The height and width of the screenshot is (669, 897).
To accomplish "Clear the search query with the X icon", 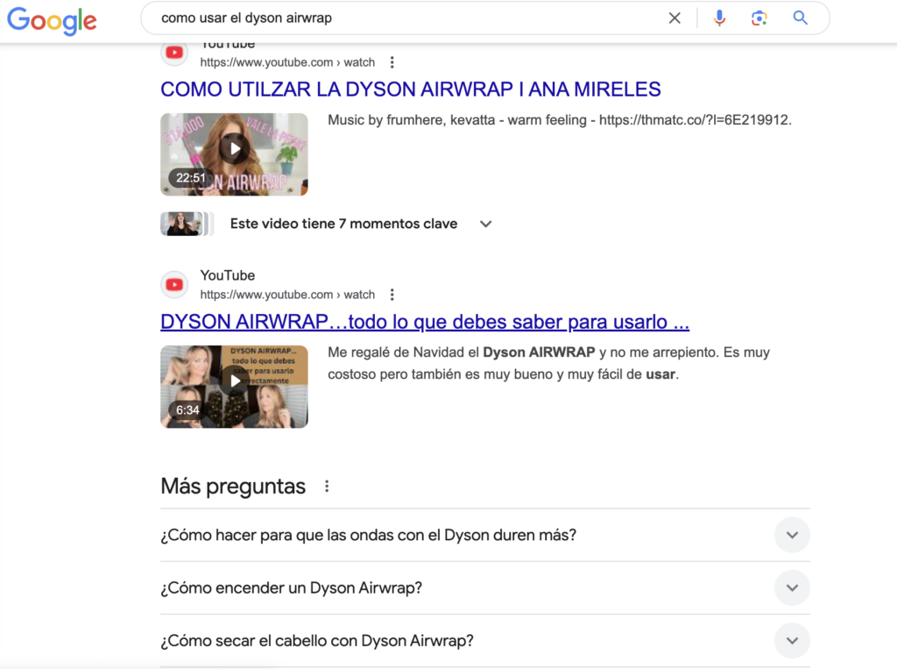I will click(675, 18).
